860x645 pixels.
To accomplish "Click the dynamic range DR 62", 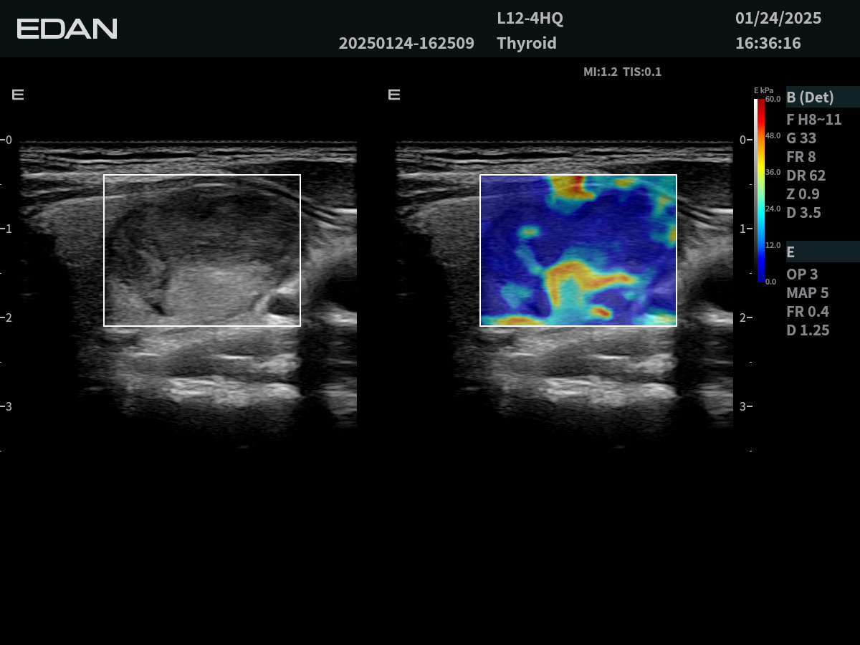I will point(806,176).
